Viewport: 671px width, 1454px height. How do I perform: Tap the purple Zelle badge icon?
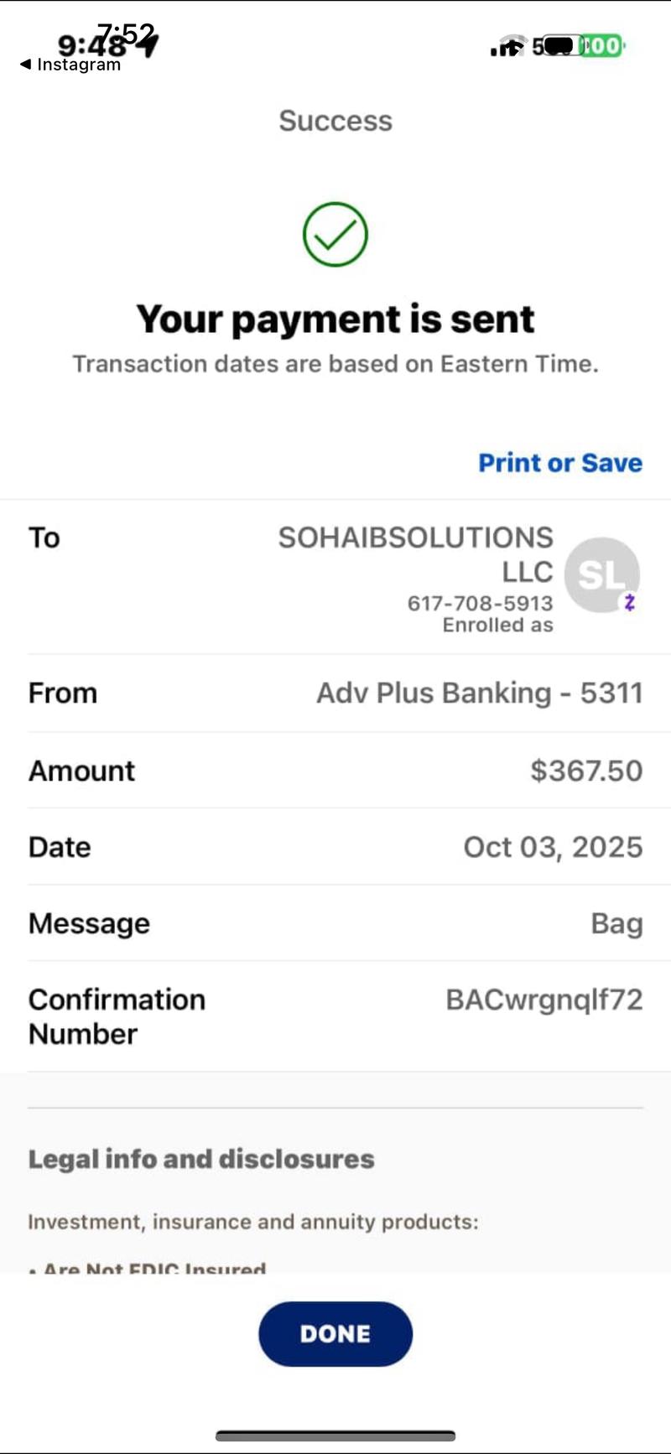tap(629, 601)
